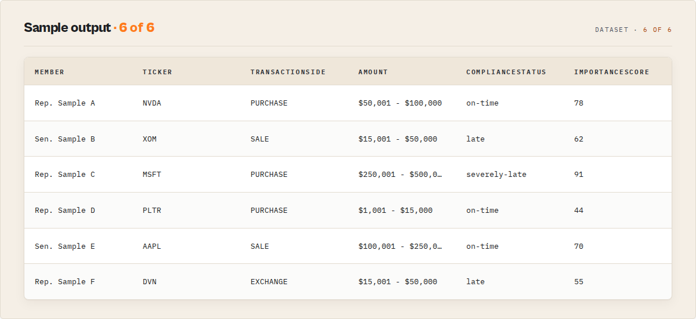Click the EXCHANGE transaction cell
Viewport: 696px width, 319px height.
click(x=269, y=282)
